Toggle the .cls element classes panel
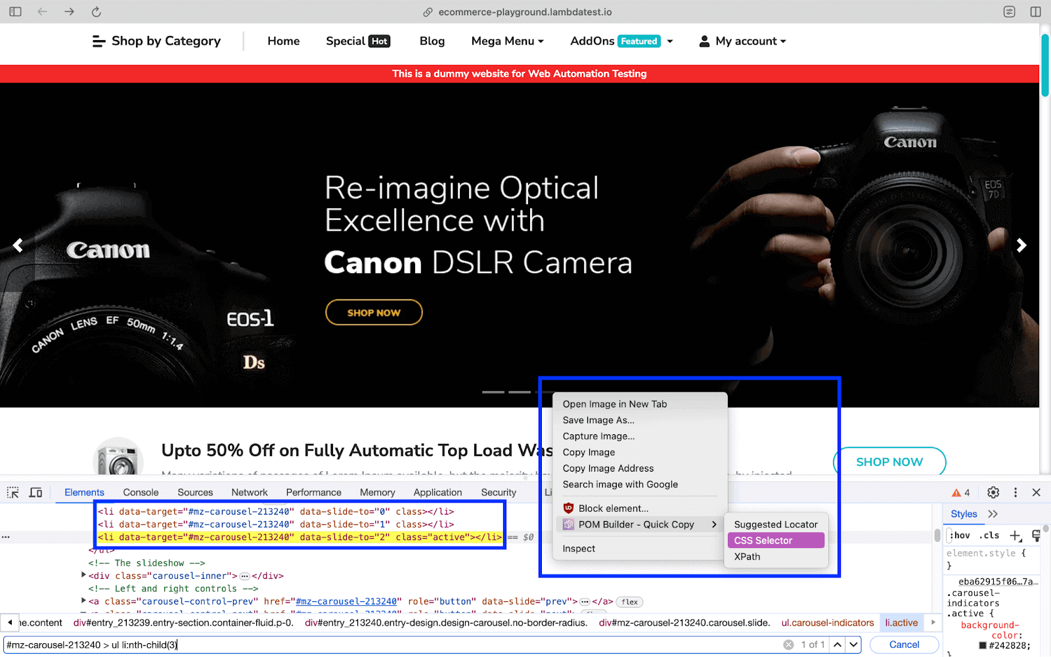 989,535
